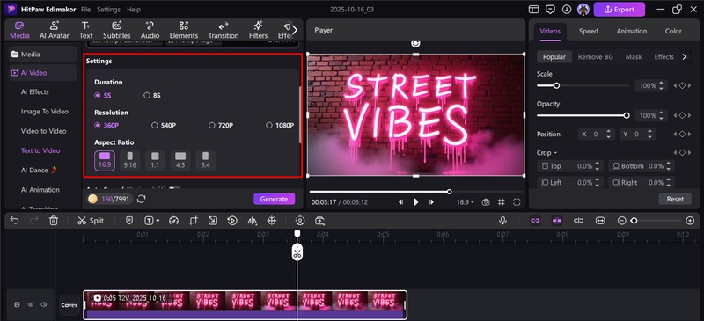Click the Scale slider handle
This screenshot has width=704, height=321.
pyautogui.click(x=556, y=86)
